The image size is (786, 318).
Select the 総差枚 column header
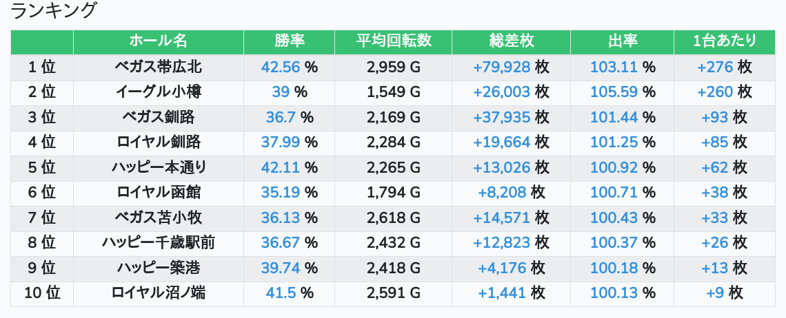511,41
